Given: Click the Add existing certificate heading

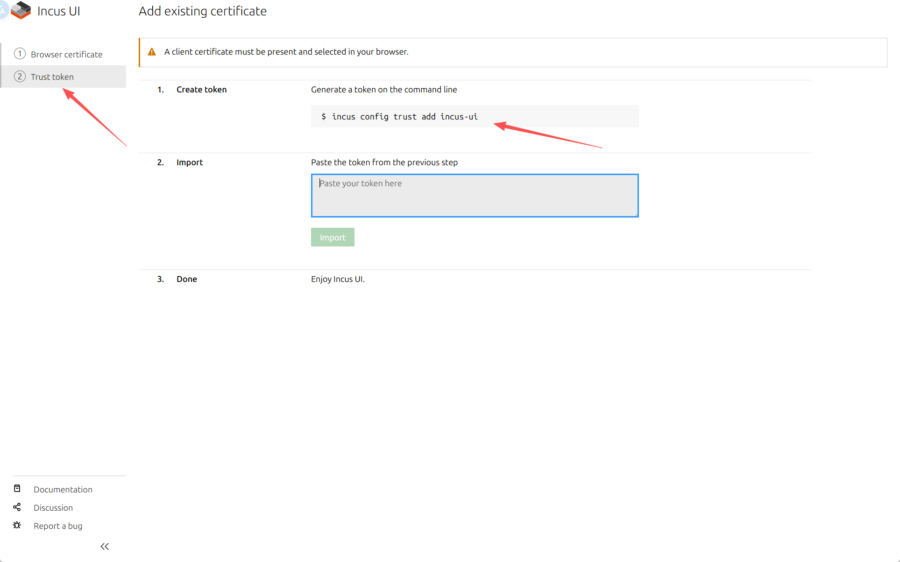Looking at the screenshot, I should click(x=203, y=11).
